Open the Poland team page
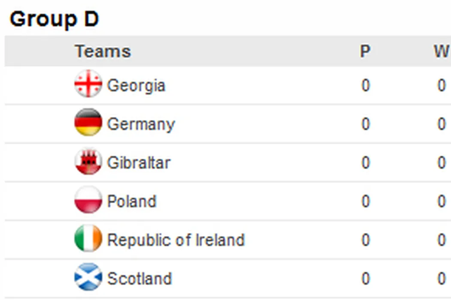Screen dimensions: 451x300 (x=131, y=201)
